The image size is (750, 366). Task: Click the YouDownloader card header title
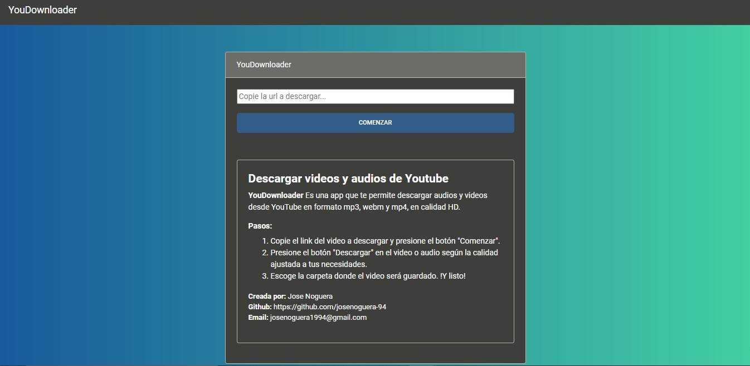coord(264,65)
